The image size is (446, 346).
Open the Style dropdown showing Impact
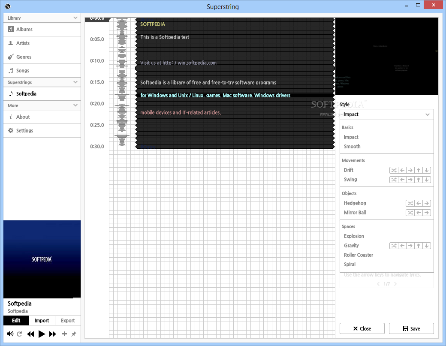click(386, 114)
